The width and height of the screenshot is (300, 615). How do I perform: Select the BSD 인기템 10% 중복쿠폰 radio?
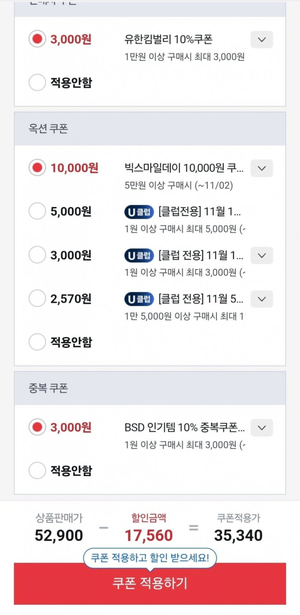[x=37, y=427]
